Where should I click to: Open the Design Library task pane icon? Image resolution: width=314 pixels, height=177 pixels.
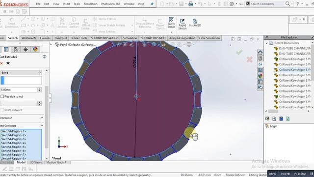[260, 59]
